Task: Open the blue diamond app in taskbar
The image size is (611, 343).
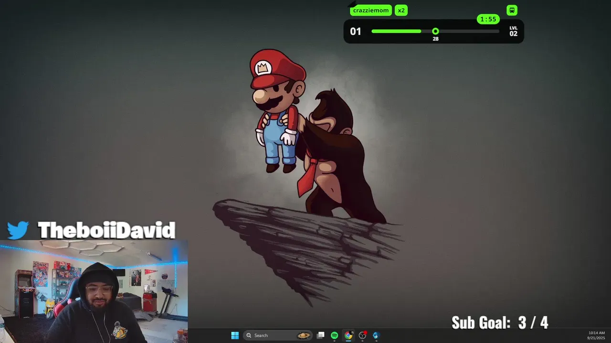Action: click(376, 335)
